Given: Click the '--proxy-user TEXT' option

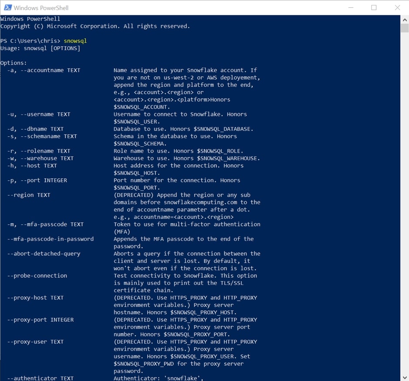Looking at the screenshot, I should 35,342.
